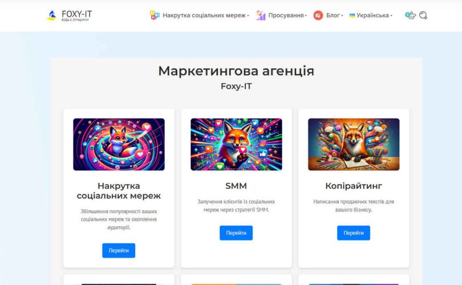462x285 pixels.
Task: Click the promotion chart icon near Просування
Action: tap(261, 15)
